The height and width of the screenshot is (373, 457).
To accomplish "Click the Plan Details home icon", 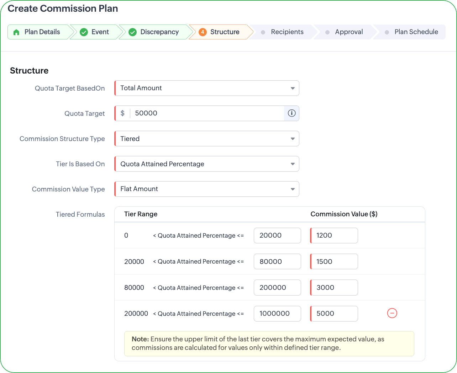I will pos(16,32).
